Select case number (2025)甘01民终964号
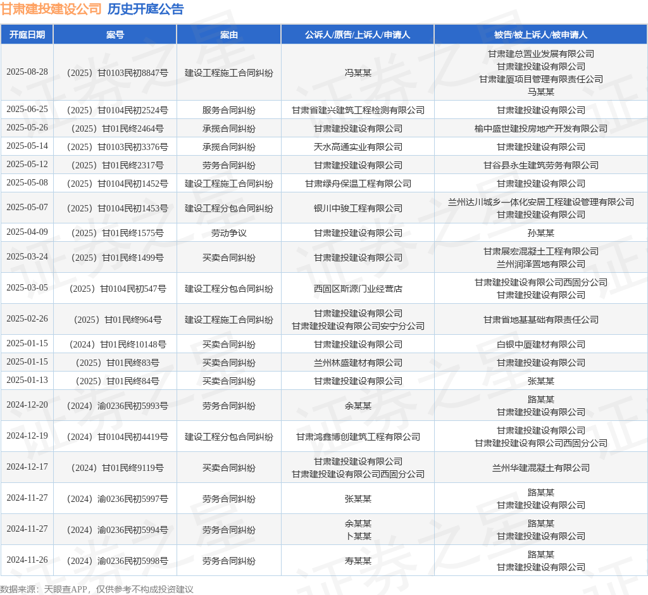 click(117, 320)
